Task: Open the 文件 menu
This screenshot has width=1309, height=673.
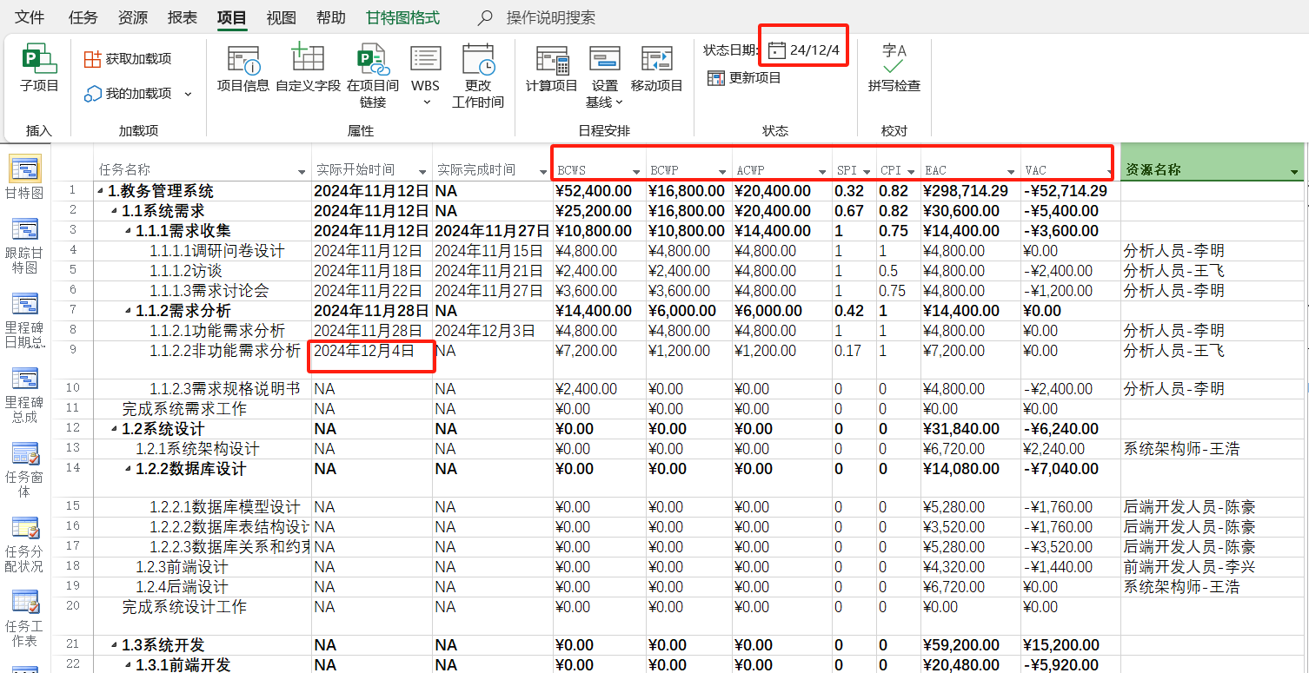Action: (x=30, y=17)
